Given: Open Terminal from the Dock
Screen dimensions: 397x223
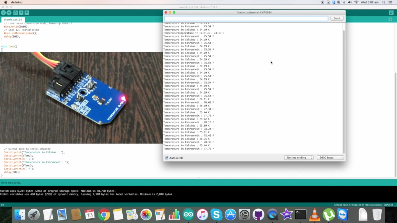Looking at the screenshot, I should click(x=301, y=214).
